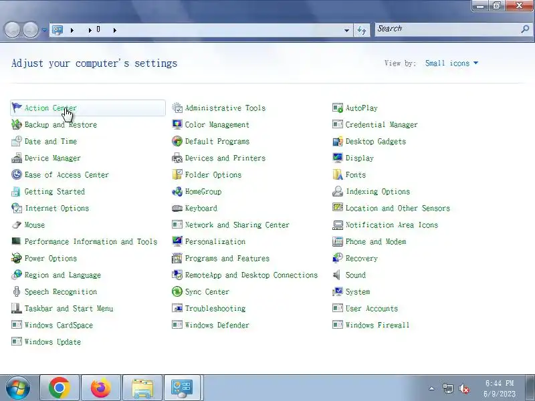Image resolution: width=535 pixels, height=401 pixels.
Task: Click the Display monitor icon
Action: pyautogui.click(x=338, y=158)
